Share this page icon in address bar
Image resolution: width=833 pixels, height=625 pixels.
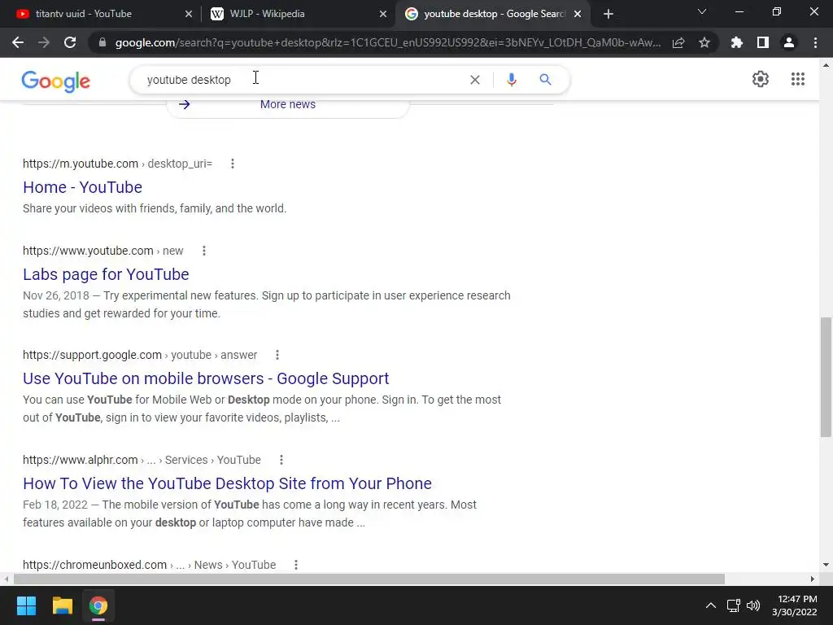678,42
